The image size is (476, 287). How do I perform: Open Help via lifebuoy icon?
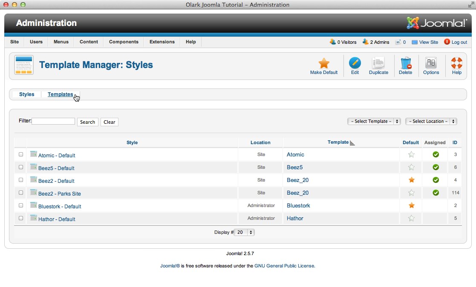456,64
